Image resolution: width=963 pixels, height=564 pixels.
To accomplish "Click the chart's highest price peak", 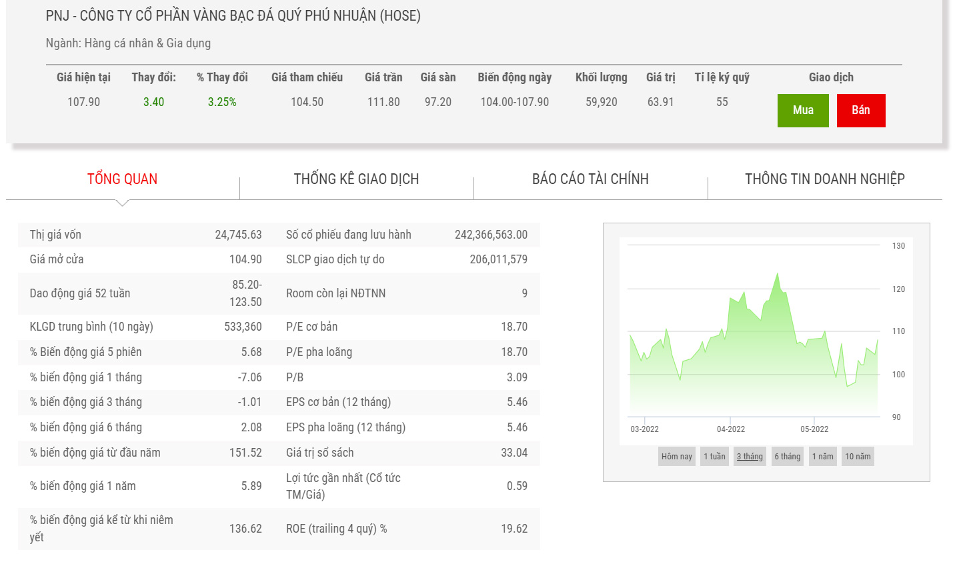I will tap(777, 273).
